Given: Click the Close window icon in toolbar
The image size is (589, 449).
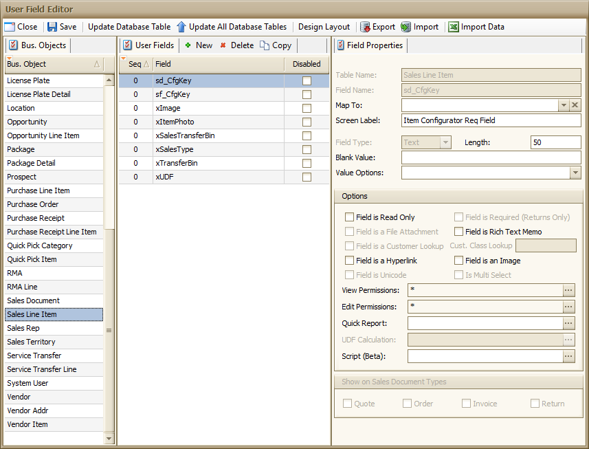Looking at the screenshot, I should point(10,27).
